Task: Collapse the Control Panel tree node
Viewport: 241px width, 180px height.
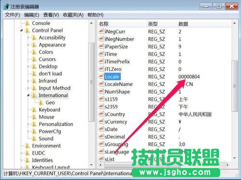Action: click(22, 30)
